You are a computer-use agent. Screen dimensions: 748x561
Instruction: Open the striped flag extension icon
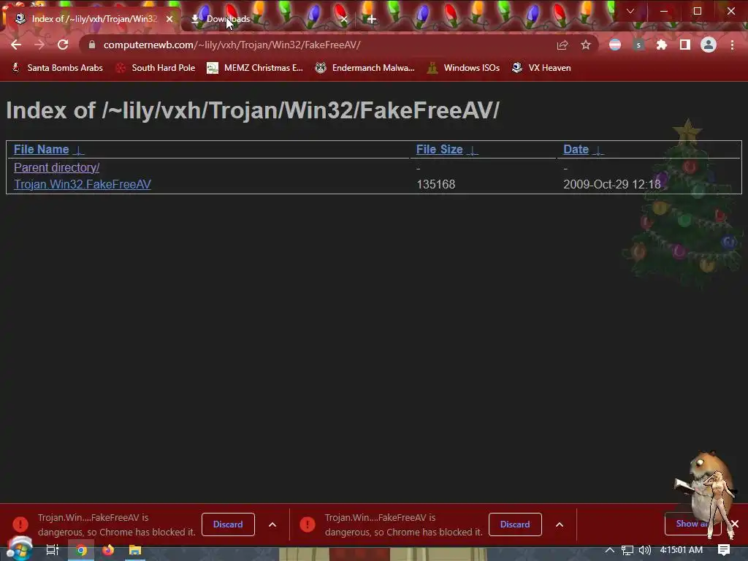coord(615,45)
